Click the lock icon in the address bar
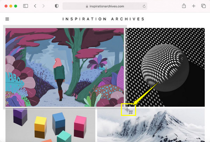This screenshot has height=142, width=210. [87, 6]
